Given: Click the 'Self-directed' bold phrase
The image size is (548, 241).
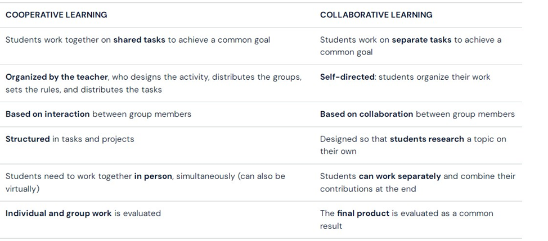Looking at the screenshot, I should tap(347, 77).
